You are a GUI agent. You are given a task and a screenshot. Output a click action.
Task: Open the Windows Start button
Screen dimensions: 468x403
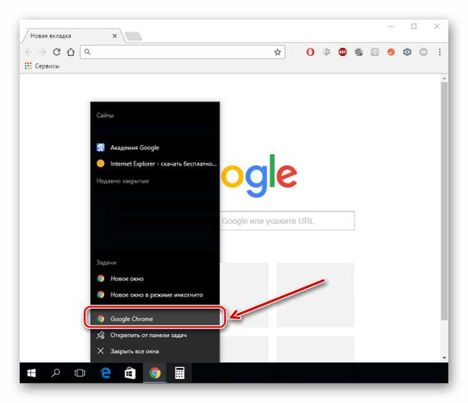coord(32,373)
